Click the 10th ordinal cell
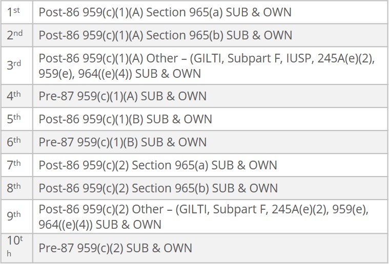Screen dimensions: 389x264 [x=13, y=248]
